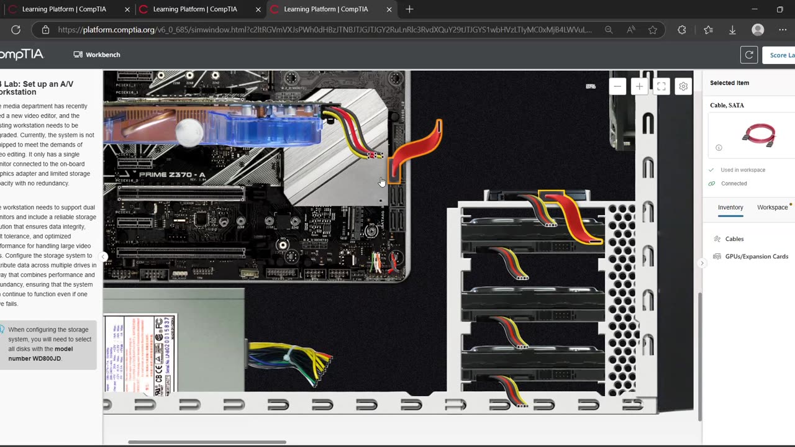The image size is (795, 447).
Task: Open the Workbench view label
Action: pos(97,55)
